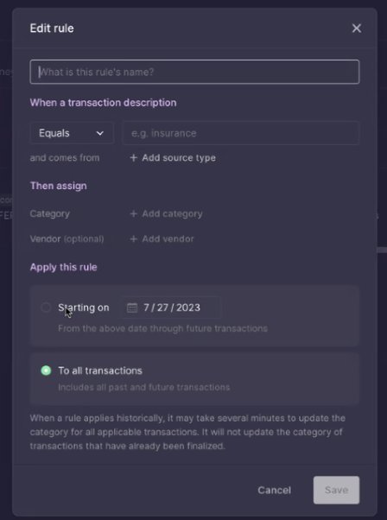Click the plus icon beside Add vendor

(133, 238)
